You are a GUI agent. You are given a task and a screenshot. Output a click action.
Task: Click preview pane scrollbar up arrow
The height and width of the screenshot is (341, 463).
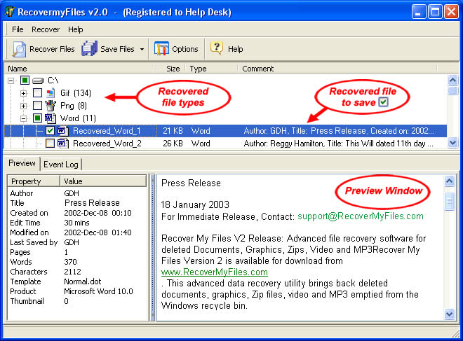(449, 181)
